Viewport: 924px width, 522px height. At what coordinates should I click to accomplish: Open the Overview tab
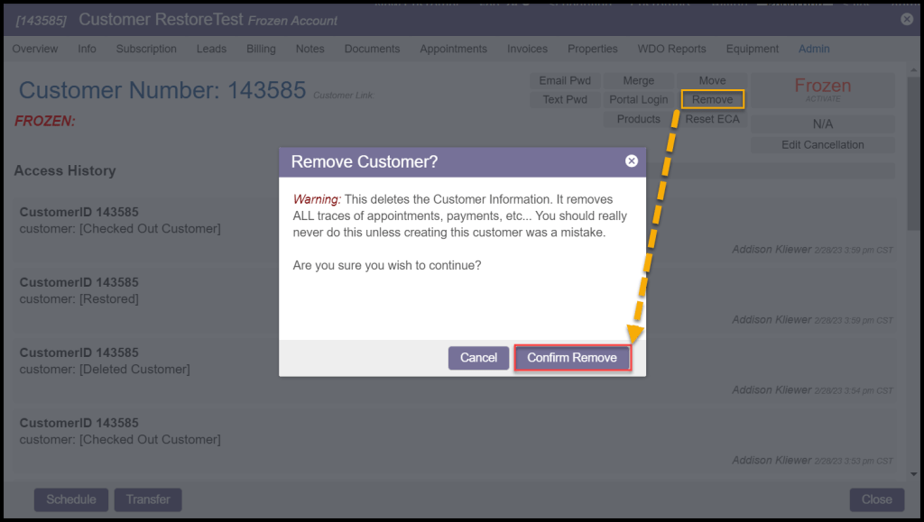click(35, 49)
